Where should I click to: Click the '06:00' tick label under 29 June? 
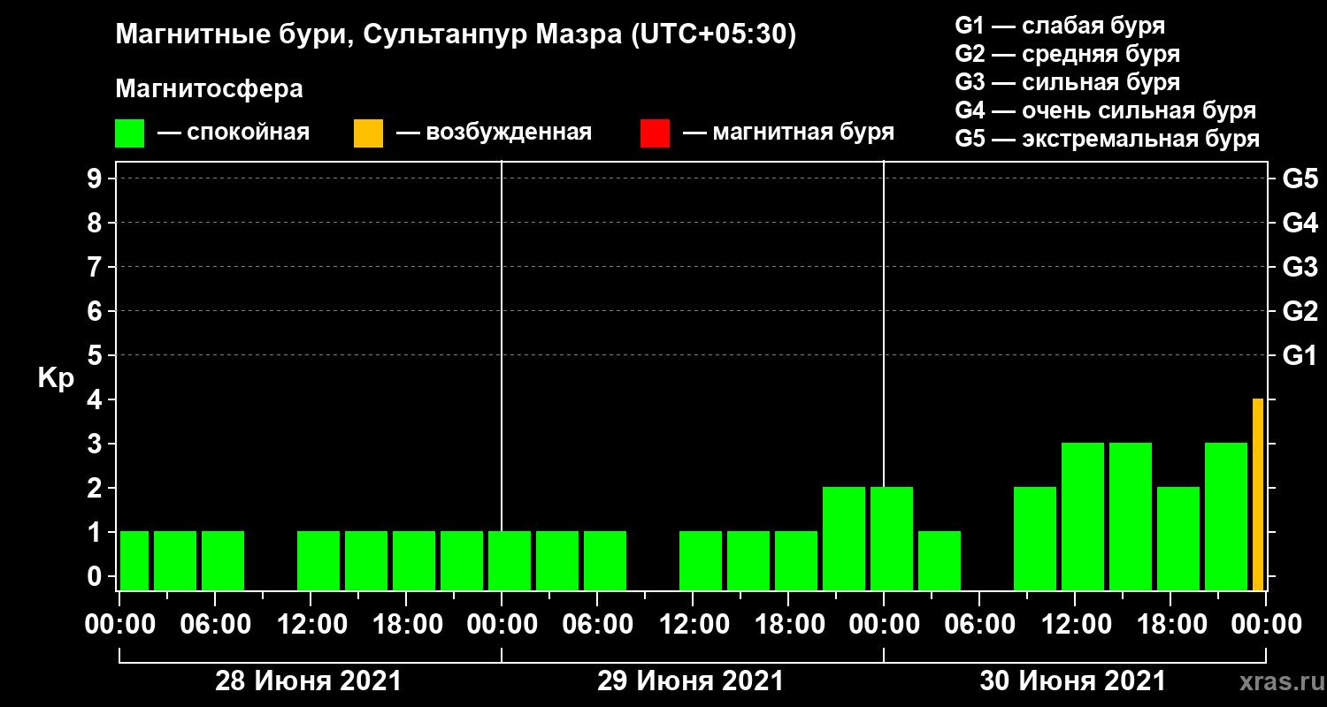tap(597, 624)
